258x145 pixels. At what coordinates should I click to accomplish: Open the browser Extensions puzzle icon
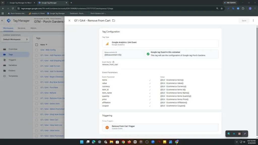coord(243,8)
